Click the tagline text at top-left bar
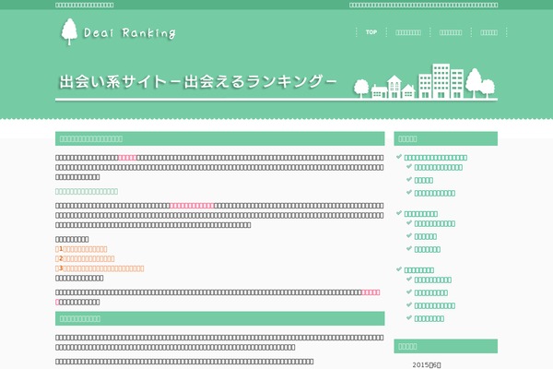The width and height of the screenshot is (553, 369). [84, 5]
